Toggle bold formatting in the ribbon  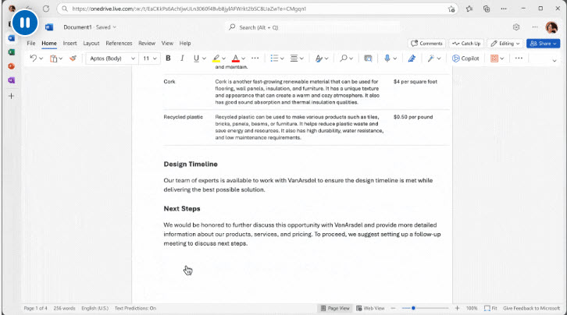click(x=168, y=58)
